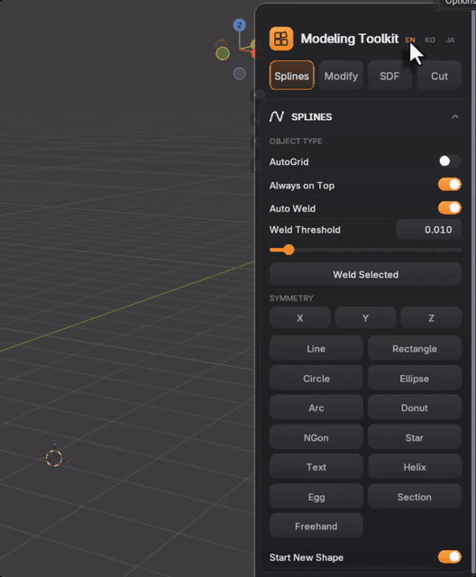Toggle the Start New Shape switch

pos(449,557)
